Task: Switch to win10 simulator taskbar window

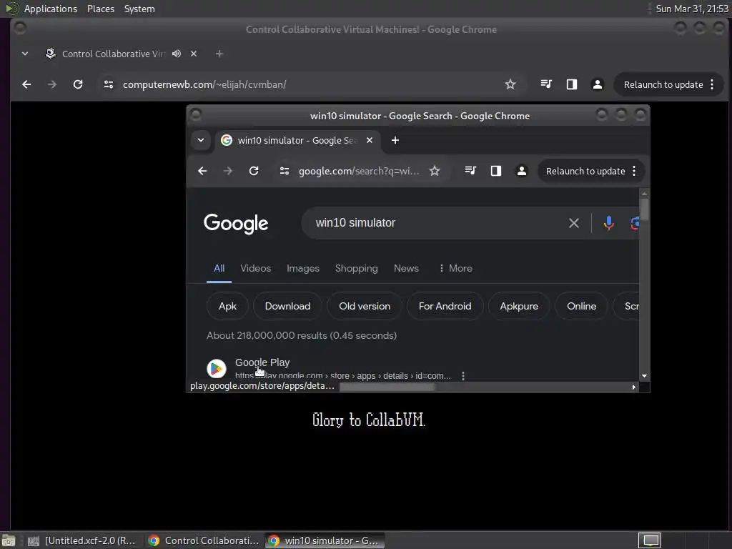Action: pos(325,540)
